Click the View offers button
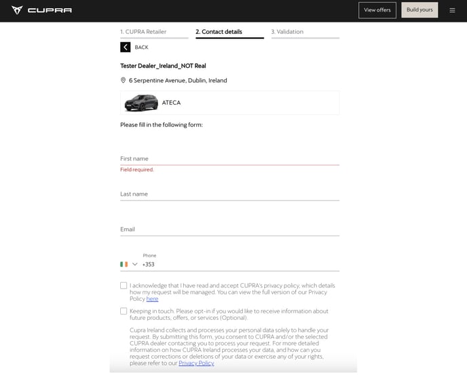This screenshot has height=375, width=467. [377, 10]
